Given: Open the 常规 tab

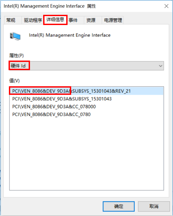Looking at the screenshot, I should pyautogui.click(x=11, y=20).
